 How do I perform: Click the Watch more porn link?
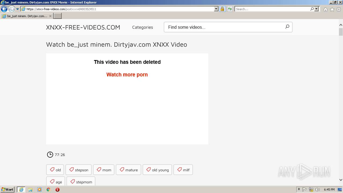tap(127, 75)
